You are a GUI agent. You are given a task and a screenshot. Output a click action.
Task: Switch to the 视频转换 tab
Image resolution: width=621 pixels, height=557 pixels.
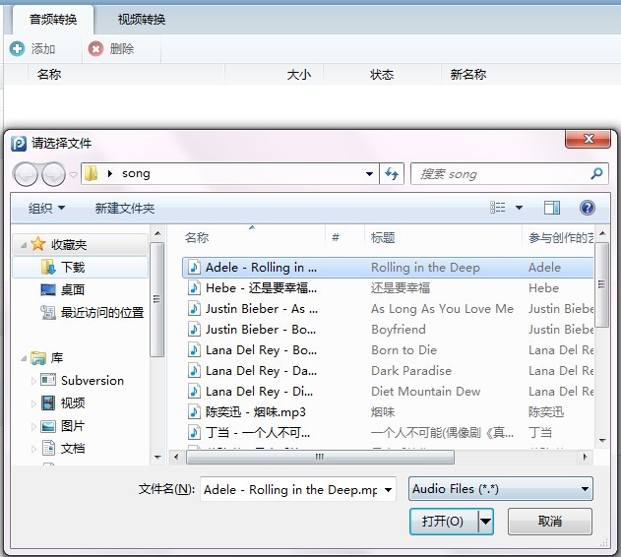point(142,20)
